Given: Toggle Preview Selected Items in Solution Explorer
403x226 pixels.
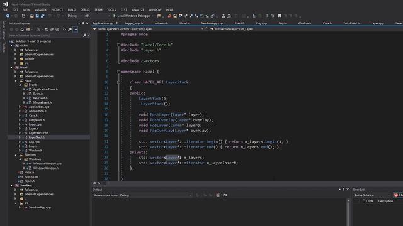Looking at the screenshot, I should (76, 30).
